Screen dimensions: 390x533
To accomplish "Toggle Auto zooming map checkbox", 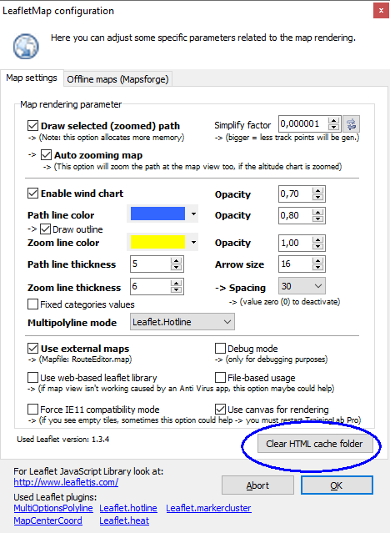I will 46,155.
